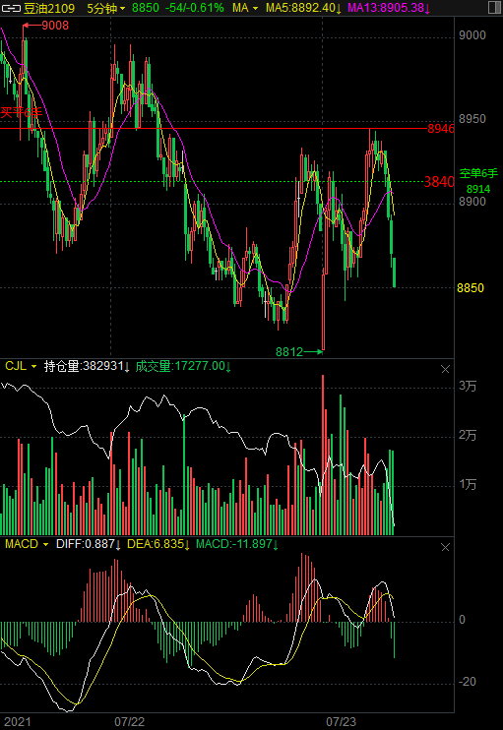Click the 07/23 date label
The image size is (503, 730).
[341, 722]
